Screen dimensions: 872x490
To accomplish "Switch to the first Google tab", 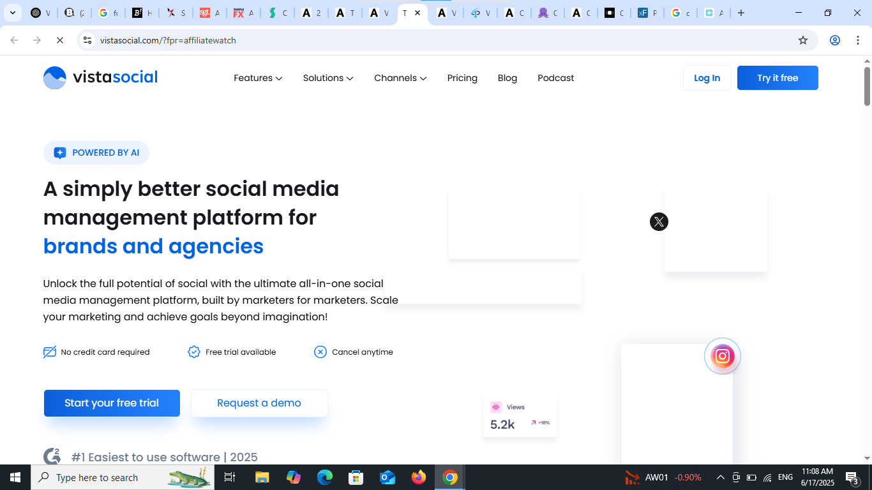I will coord(108,13).
